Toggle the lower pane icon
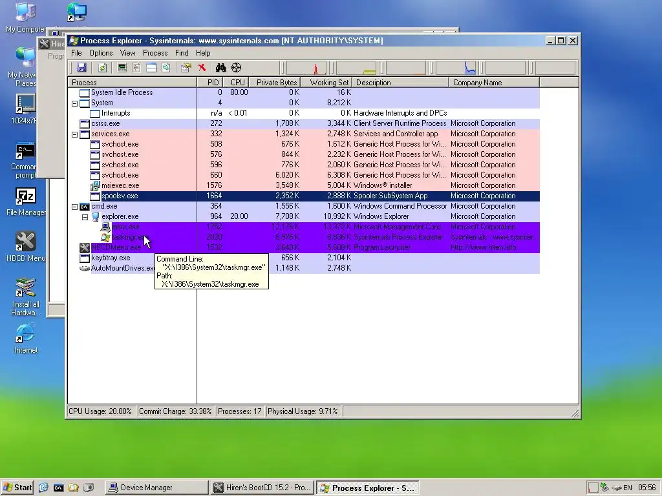The width and height of the screenshot is (662, 496). click(151, 67)
